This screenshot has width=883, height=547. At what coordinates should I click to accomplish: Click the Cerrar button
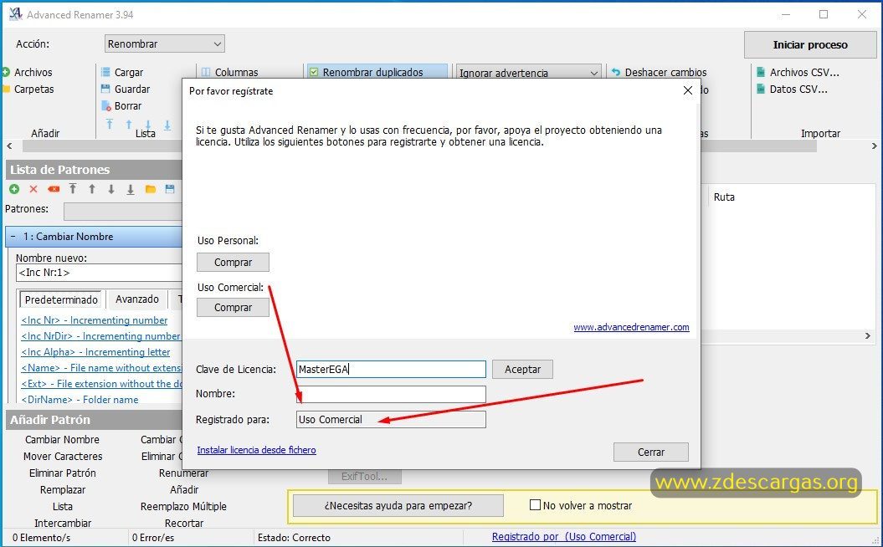click(x=651, y=452)
